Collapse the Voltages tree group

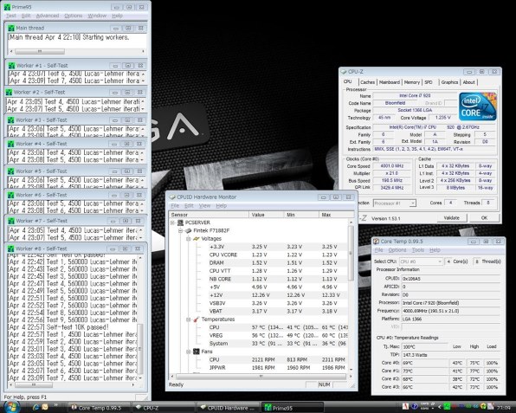pyautogui.click(x=188, y=239)
